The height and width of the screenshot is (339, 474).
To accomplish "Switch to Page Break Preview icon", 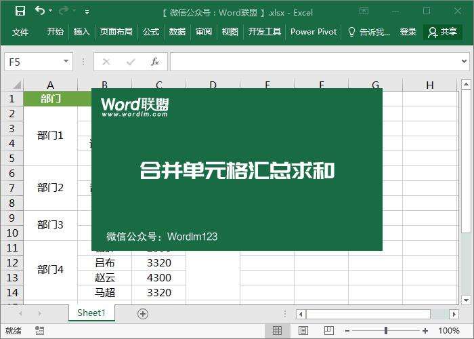I will 328,331.
